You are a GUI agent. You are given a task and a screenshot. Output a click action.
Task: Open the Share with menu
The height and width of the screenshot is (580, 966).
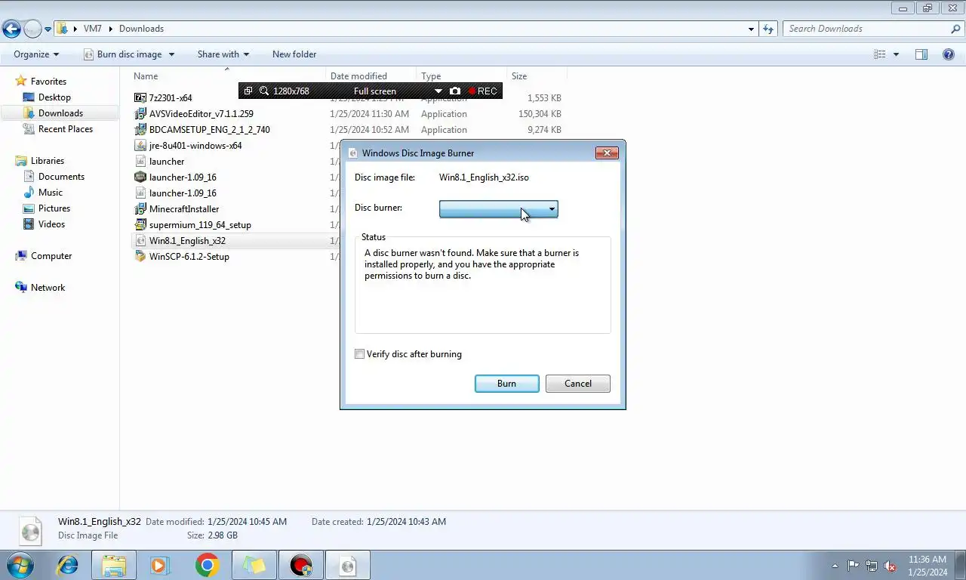223,54
